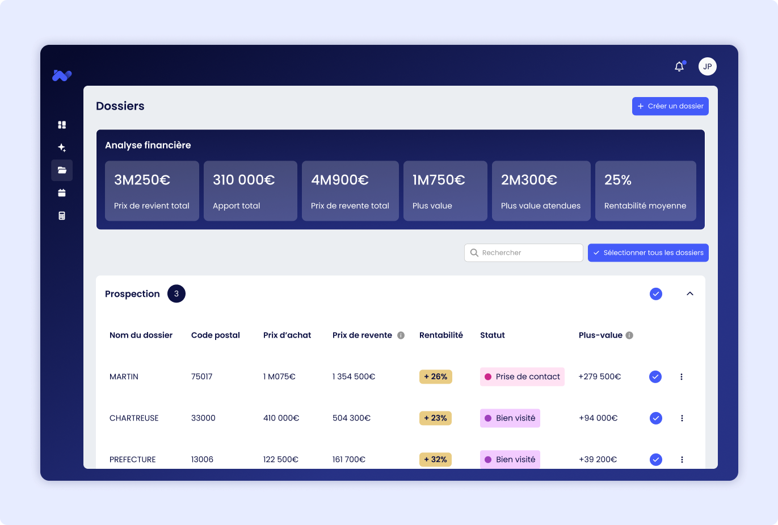Viewport: 778px width, 525px height.
Task: Collapse the Prospection section chevron
Action: click(x=690, y=294)
